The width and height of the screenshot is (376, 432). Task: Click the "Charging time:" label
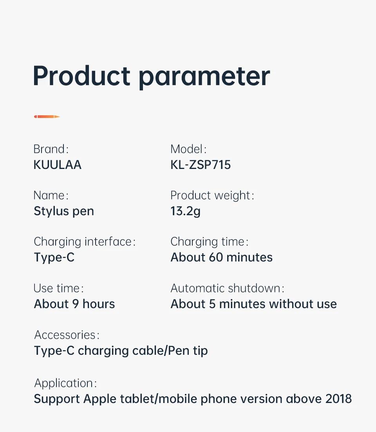[x=210, y=241]
